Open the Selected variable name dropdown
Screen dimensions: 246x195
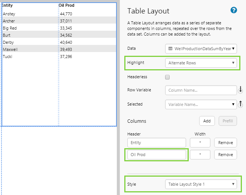point(201,104)
